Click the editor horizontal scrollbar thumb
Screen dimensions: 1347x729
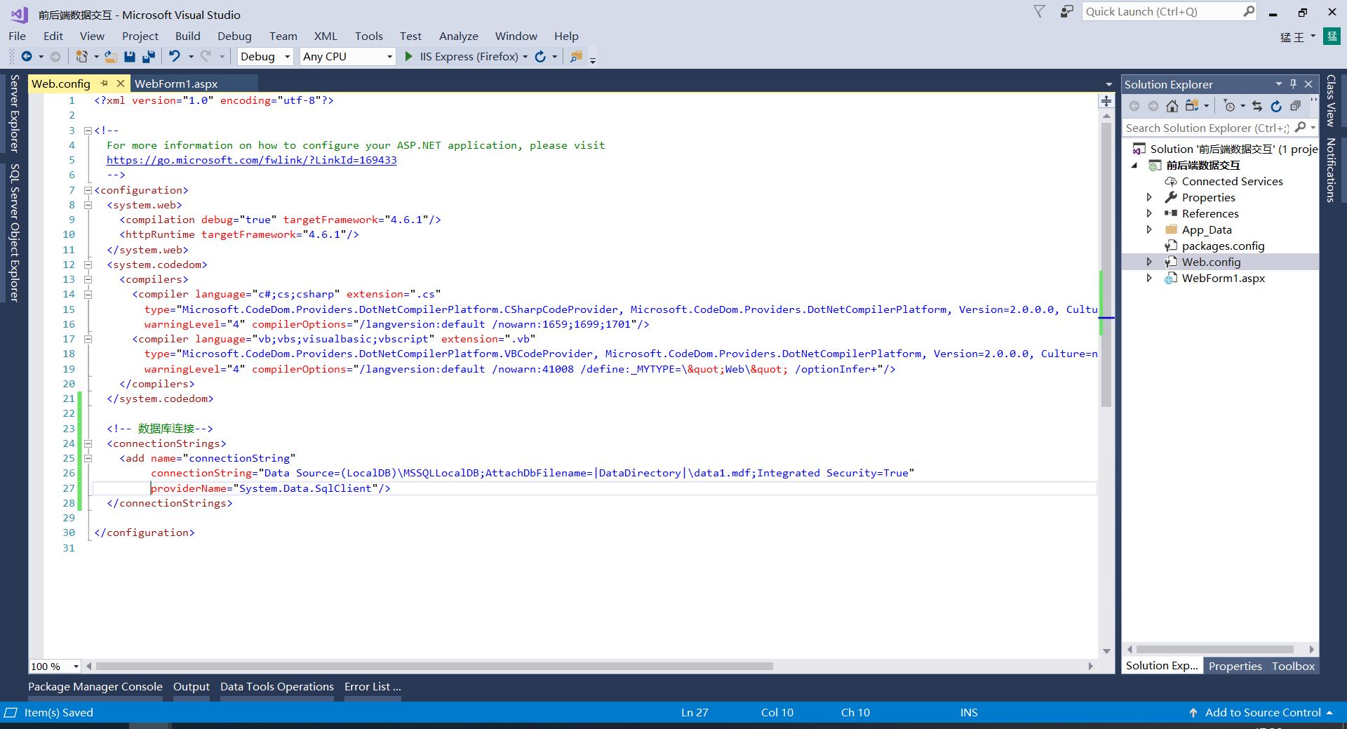[435, 666]
